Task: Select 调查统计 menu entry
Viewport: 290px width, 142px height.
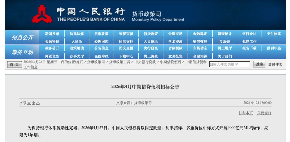Action: 225,34
